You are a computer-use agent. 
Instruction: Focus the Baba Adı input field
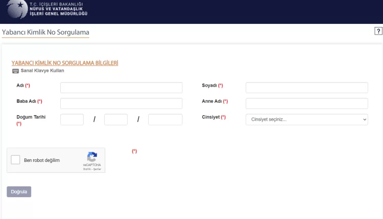121,103
